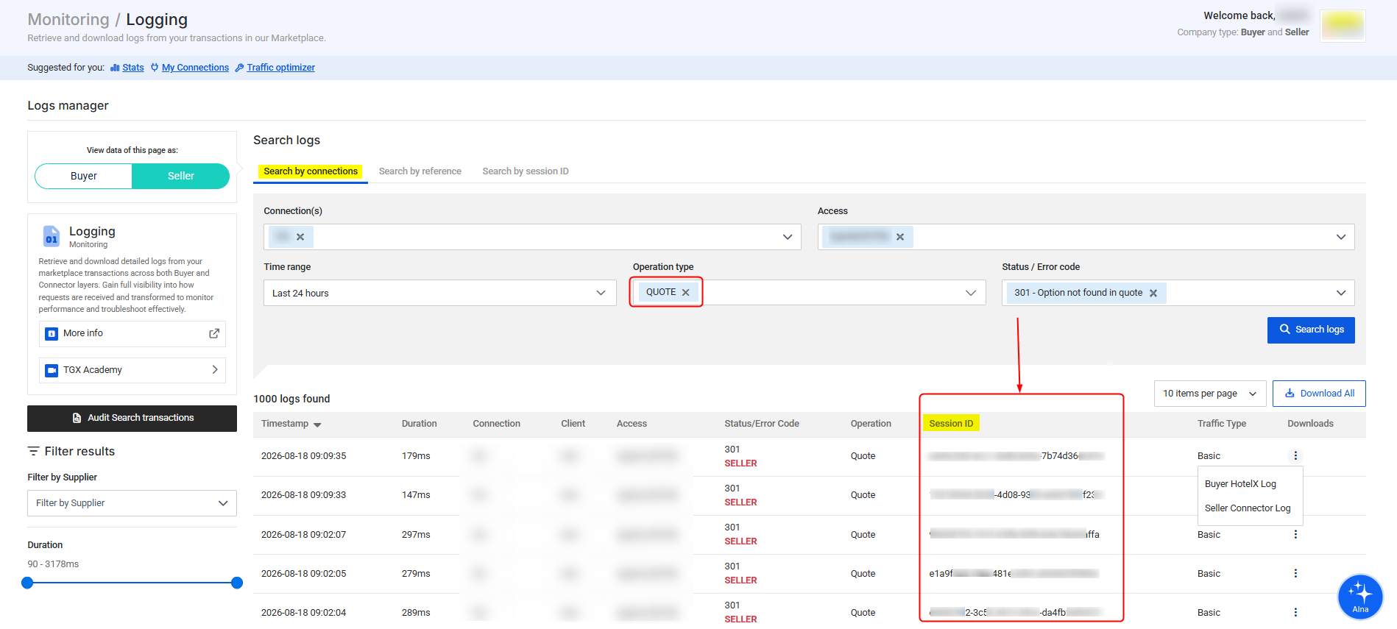This screenshot has height=629, width=1397.
Task: Click the Logging document icon
Action: [52, 236]
